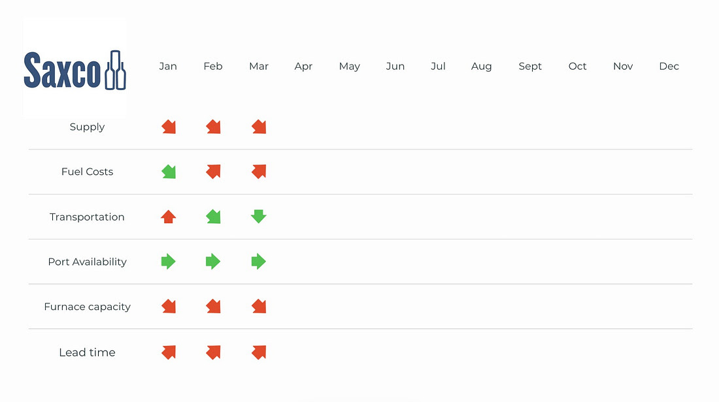
Task: Click the Fuel Costs row label
Action: pyautogui.click(x=87, y=172)
